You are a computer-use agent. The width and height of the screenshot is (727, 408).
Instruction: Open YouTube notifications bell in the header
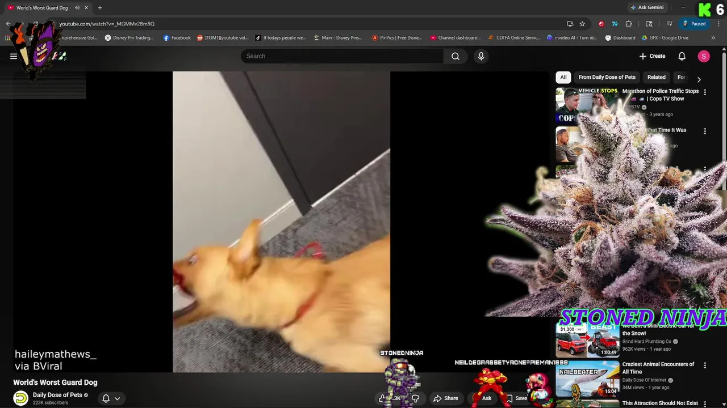click(682, 56)
